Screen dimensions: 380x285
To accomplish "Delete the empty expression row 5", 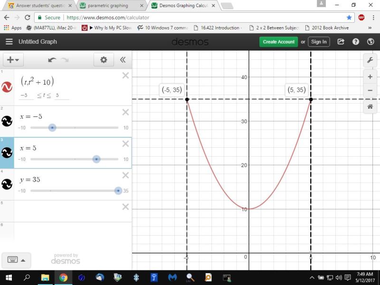I will click(x=125, y=207).
